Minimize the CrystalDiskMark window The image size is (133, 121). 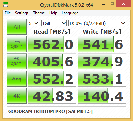(x=104, y=4)
